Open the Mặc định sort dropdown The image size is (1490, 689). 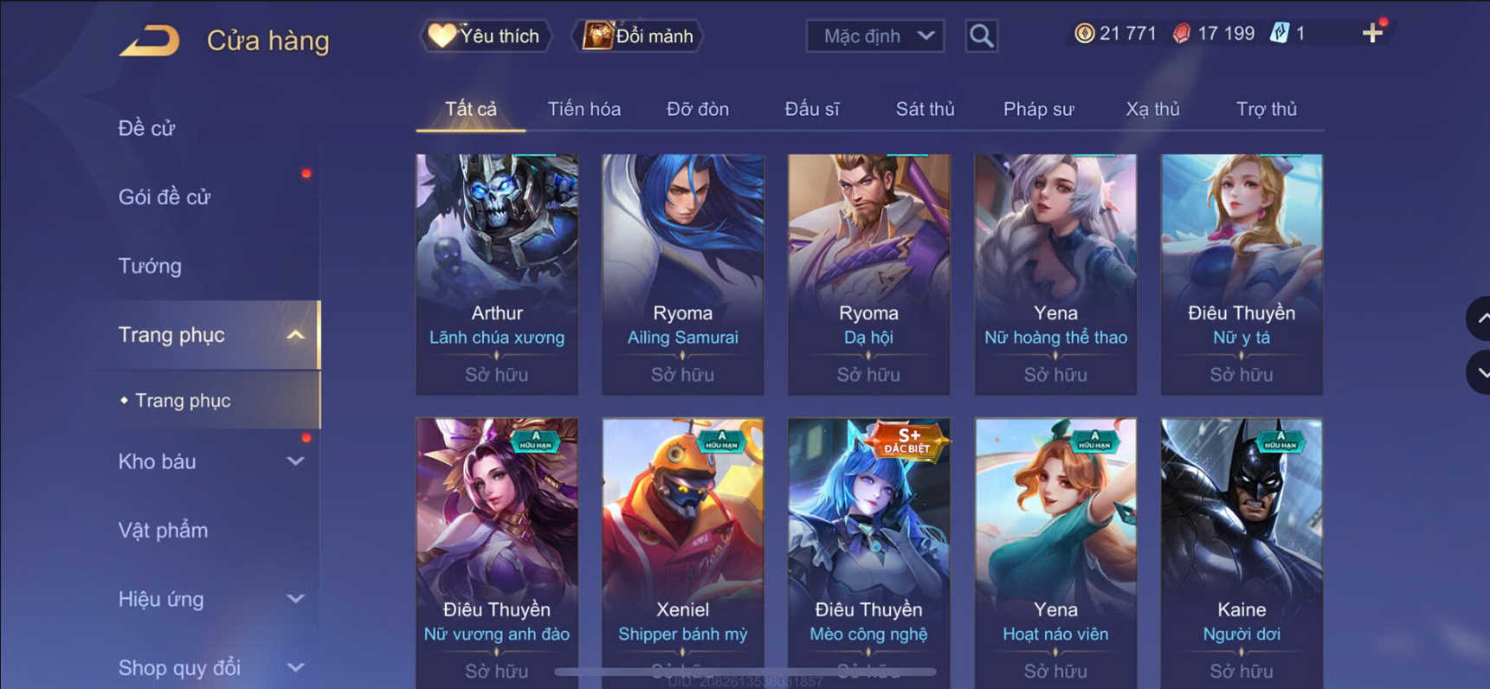pos(875,36)
